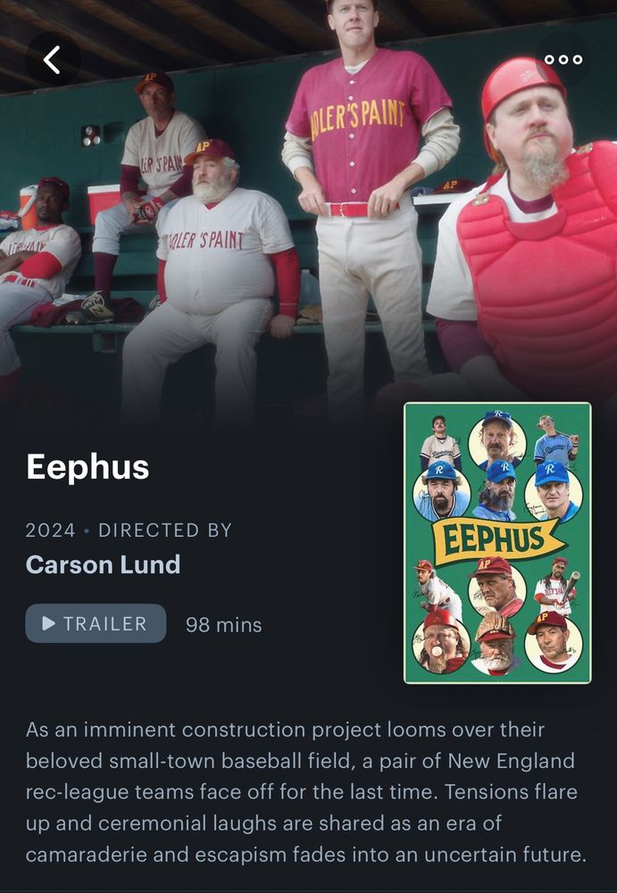The height and width of the screenshot is (893, 617).
Task: Expand the film synopsis paragraph
Action: [x=306, y=792]
